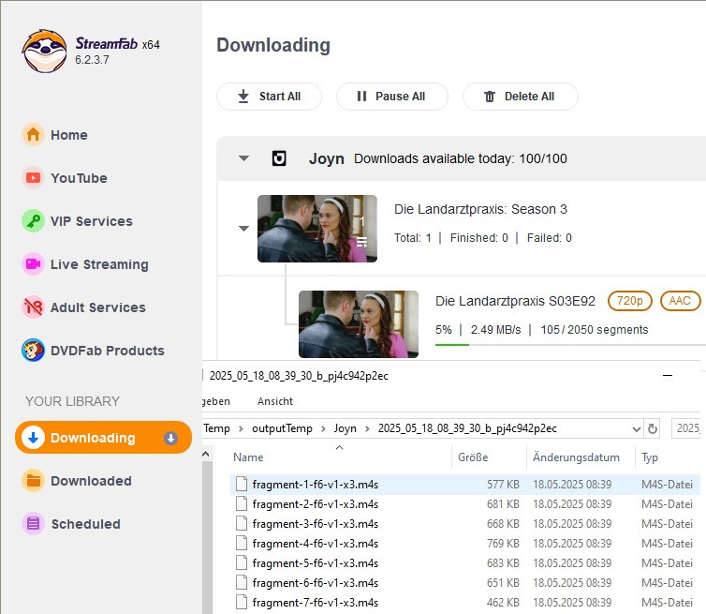
Task: Click the StreamFab sloth logo icon
Action: 44,51
